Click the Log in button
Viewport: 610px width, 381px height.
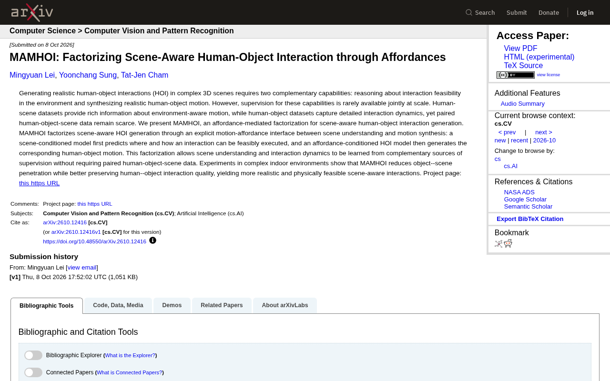click(x=585, y=12)
